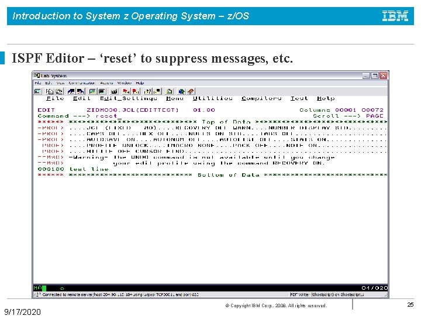Click the 'Connected to remote server' status text
Image resolution: width=421 pixels, height=316 pixels.
click(x=120, y=295)
